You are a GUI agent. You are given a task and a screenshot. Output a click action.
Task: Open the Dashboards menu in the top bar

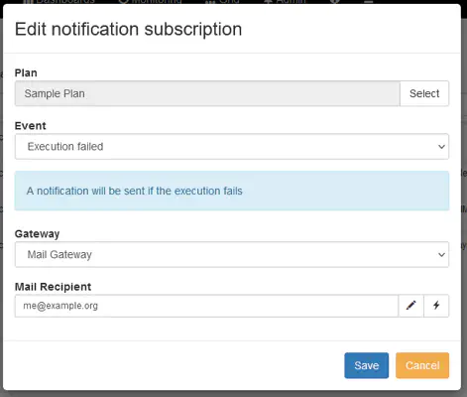60,2
